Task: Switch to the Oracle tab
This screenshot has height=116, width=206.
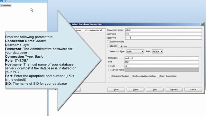Action: point(113,46)
